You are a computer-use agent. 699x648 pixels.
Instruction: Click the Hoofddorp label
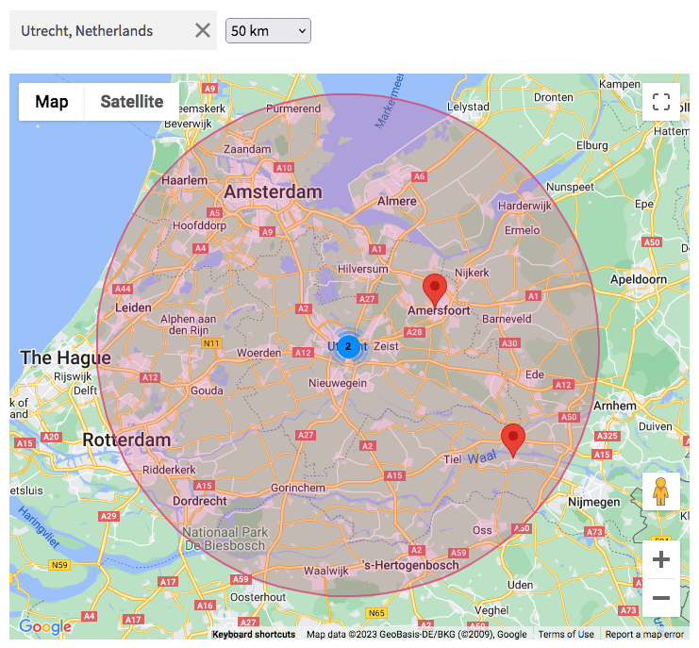(199, 225)
